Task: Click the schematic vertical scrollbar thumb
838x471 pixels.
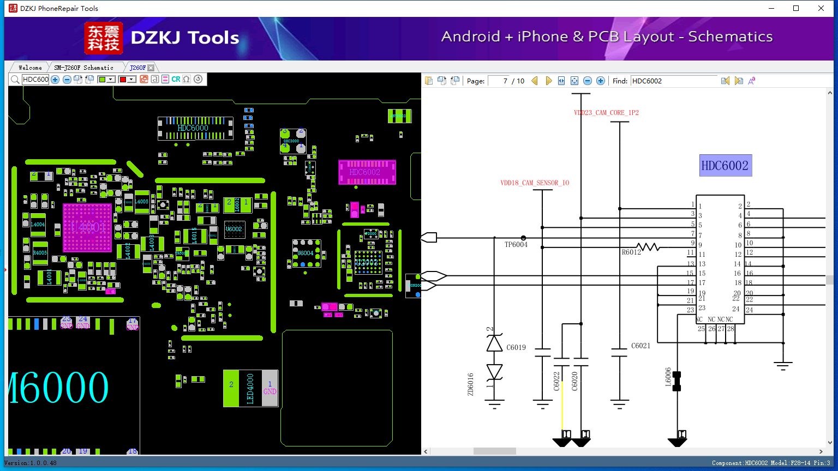Action: click(830, 280)
